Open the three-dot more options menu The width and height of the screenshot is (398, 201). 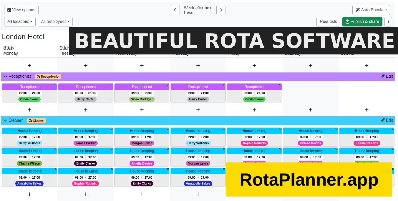click(x=388, y=22)
